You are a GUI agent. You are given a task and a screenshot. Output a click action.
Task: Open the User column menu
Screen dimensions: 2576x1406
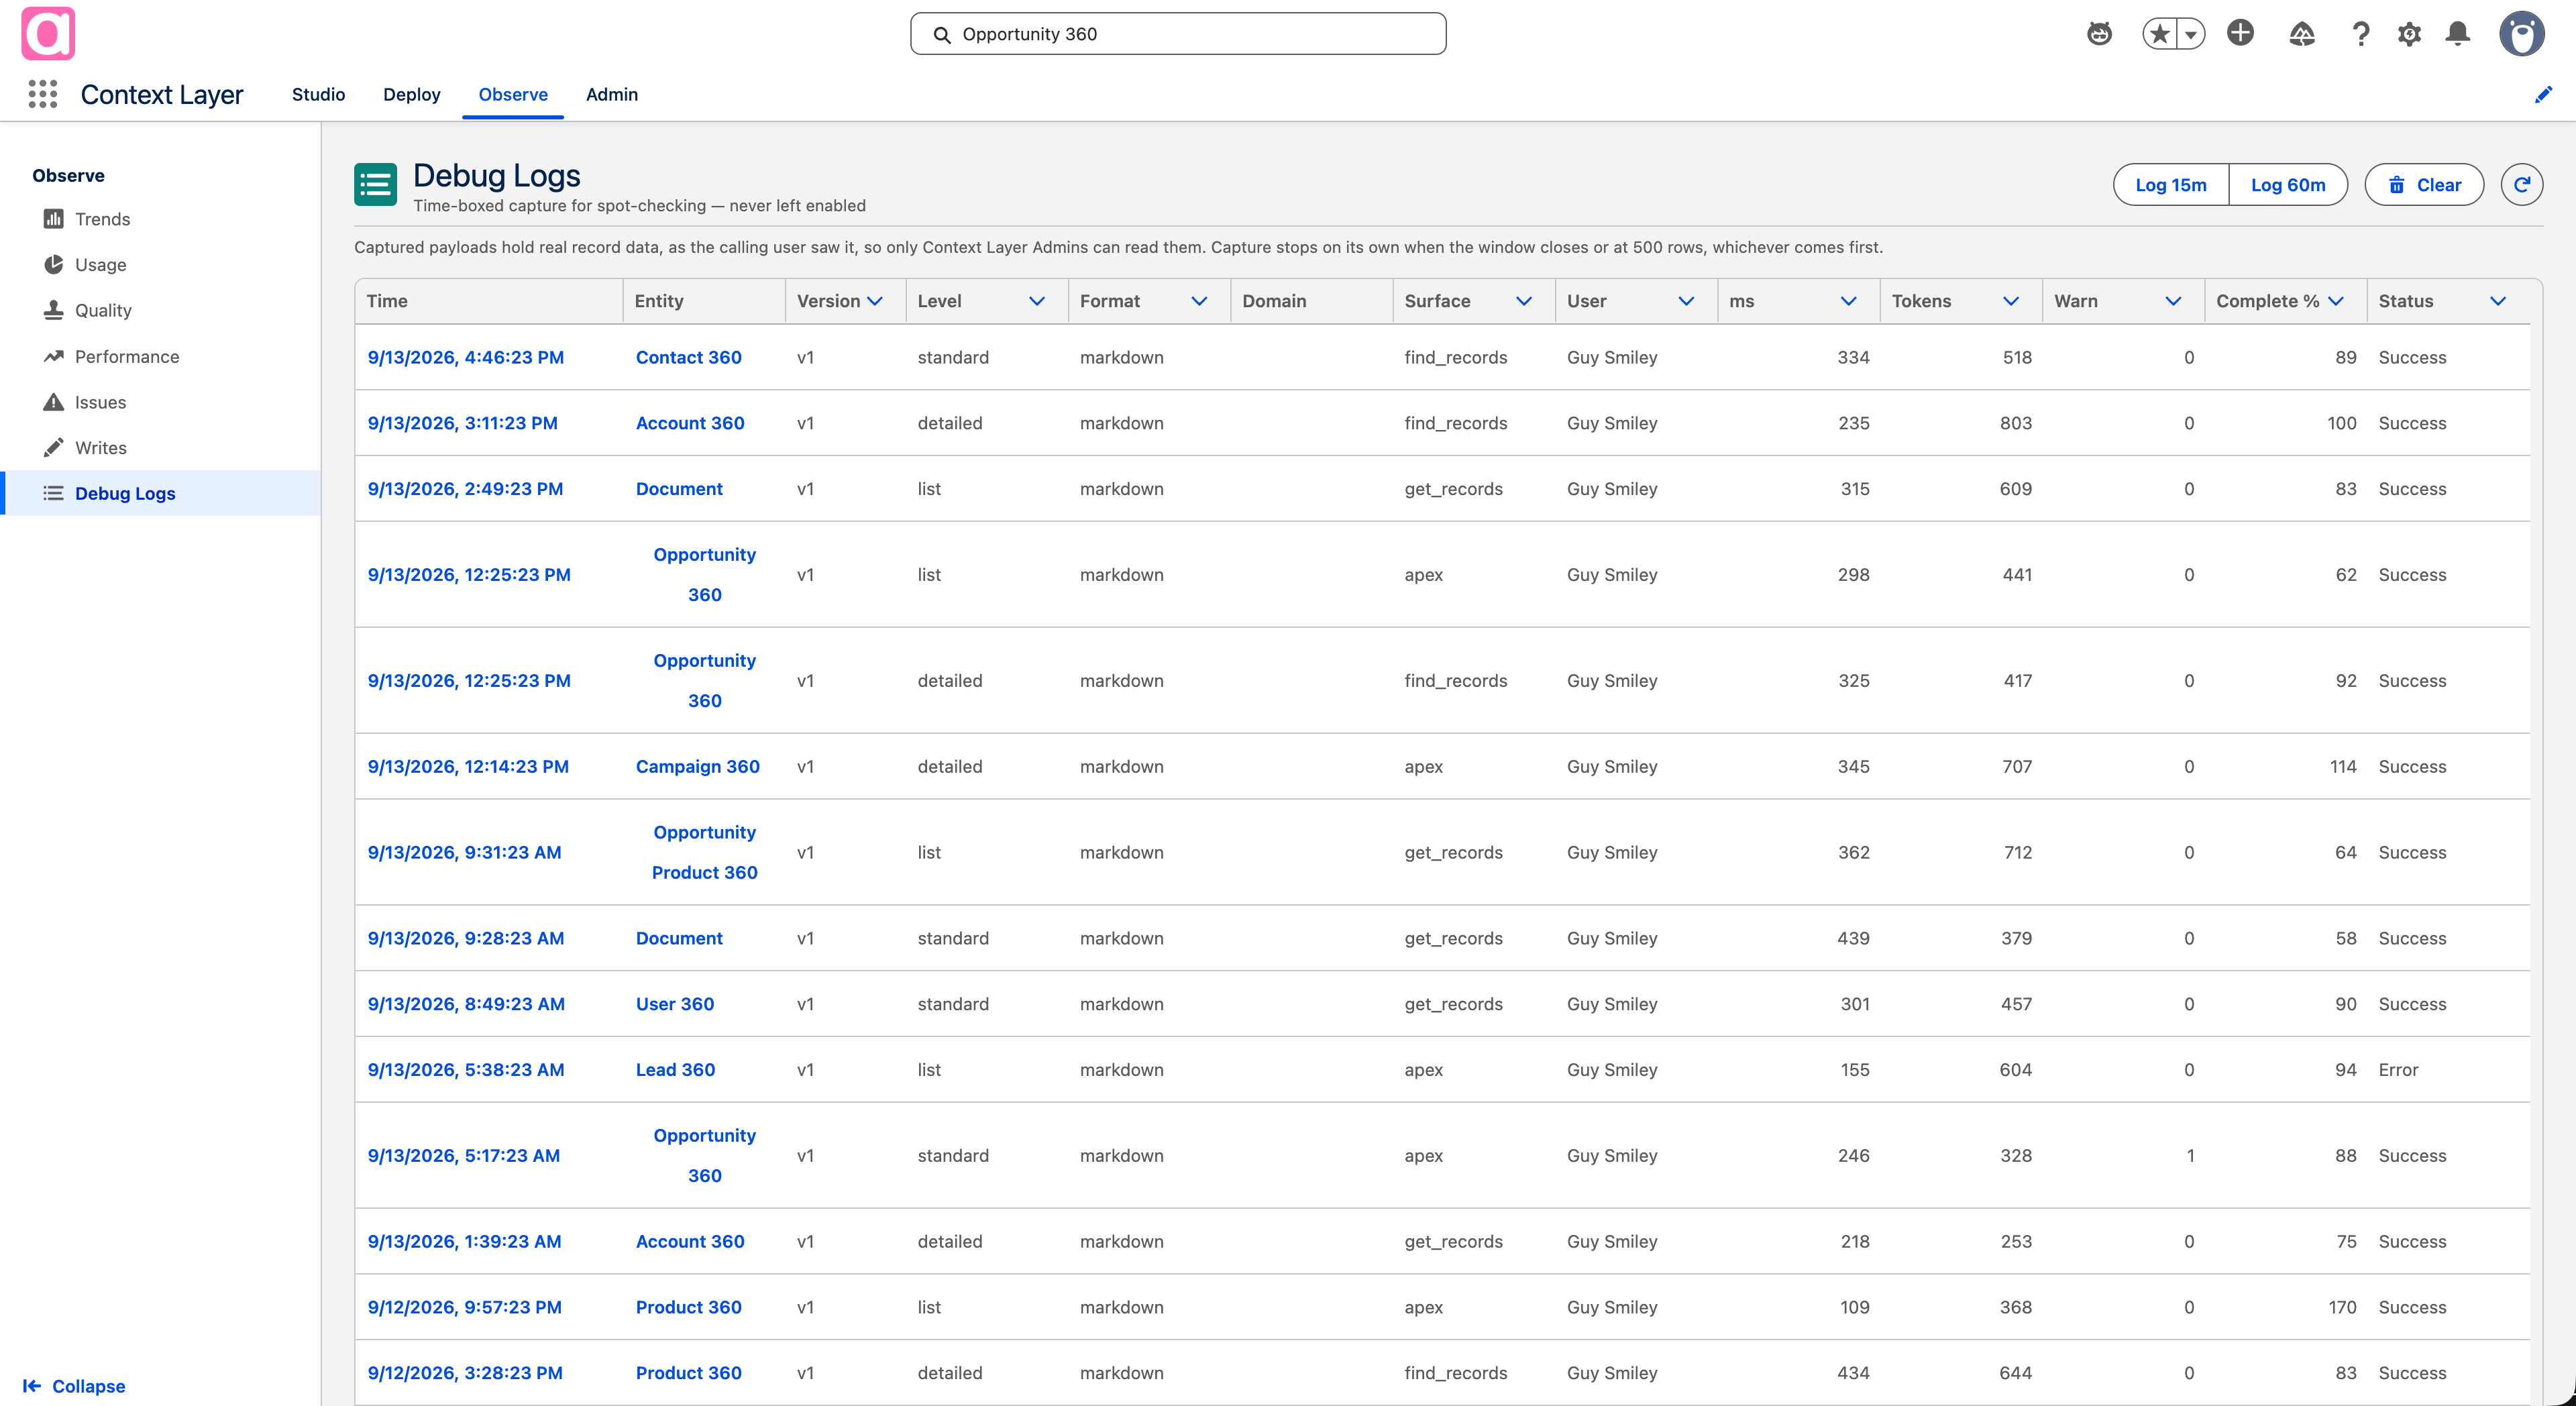click(x=1686, y=301)
